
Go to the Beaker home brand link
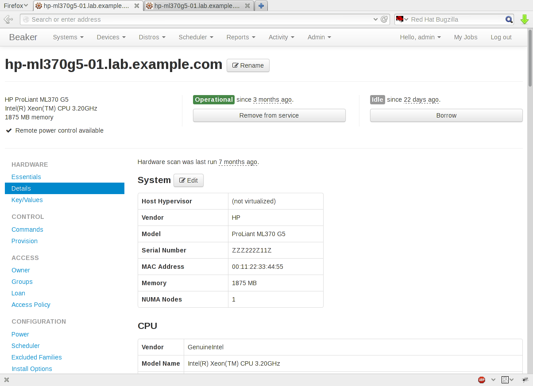tap(23, 37)
